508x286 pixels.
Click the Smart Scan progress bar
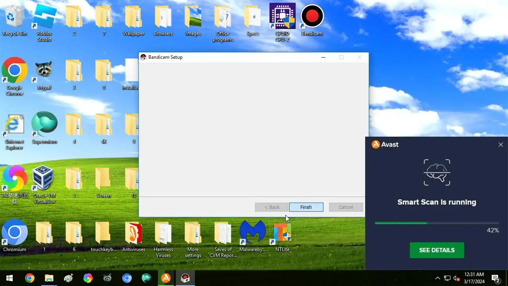(437, 223)
